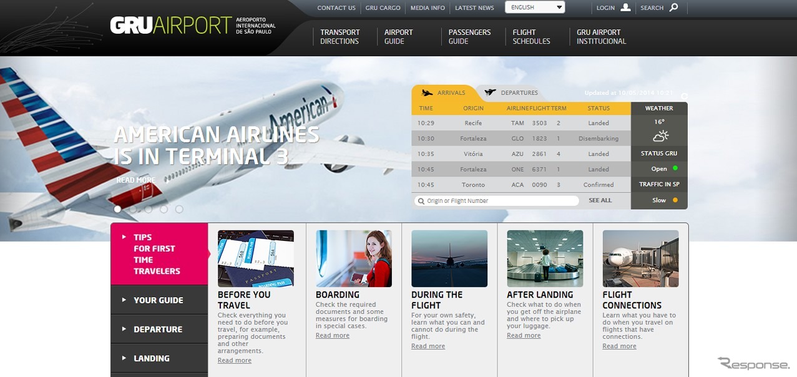Select the fifth carousel slide dot

pyautogui.click(x=179, y=209)
